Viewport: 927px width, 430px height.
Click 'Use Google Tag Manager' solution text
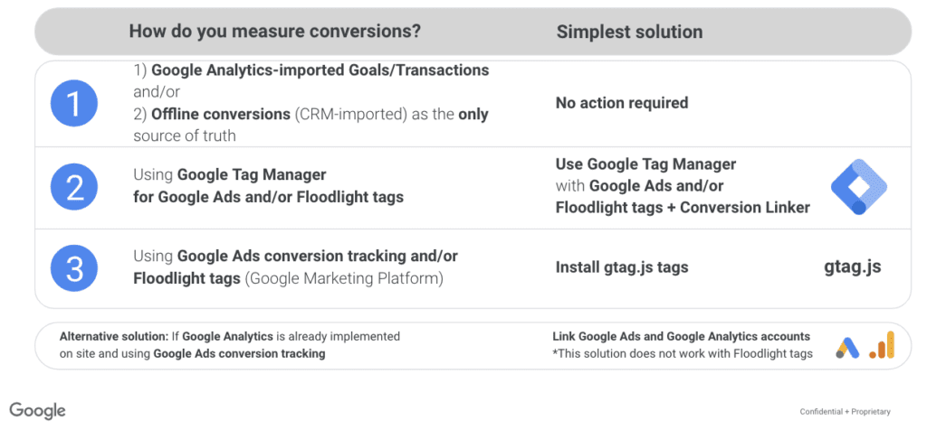[645, 164]
